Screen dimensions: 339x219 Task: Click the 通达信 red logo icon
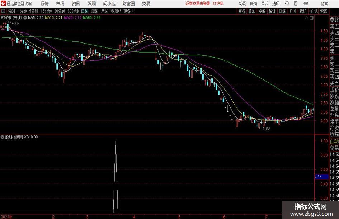3,4
